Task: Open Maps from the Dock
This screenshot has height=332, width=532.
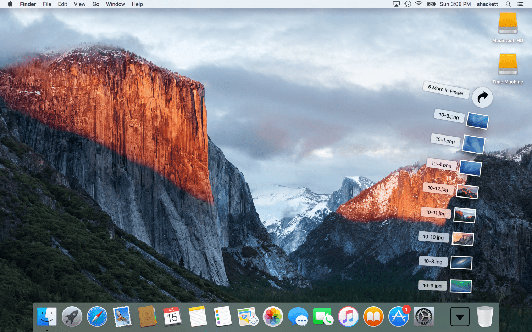Action: coord(248,316)
